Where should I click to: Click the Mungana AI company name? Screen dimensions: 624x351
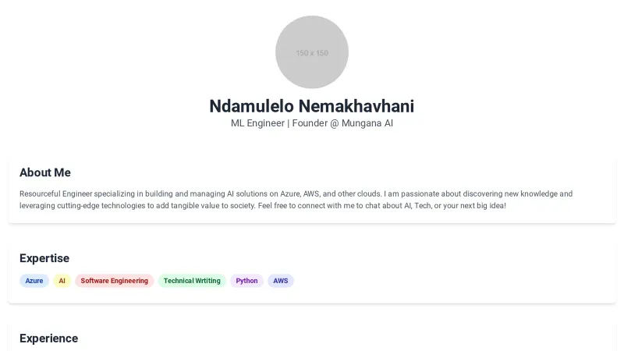coord(367,123)
